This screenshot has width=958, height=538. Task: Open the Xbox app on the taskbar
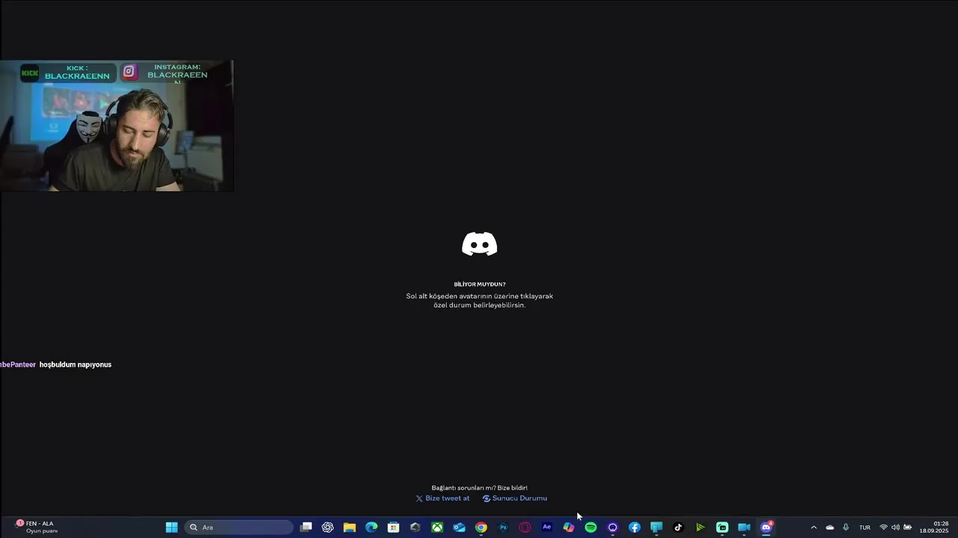[437, 528]
